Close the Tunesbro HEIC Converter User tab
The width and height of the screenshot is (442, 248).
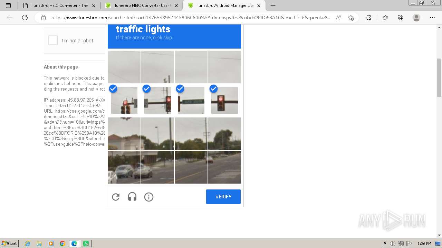(x=176, y=6)
